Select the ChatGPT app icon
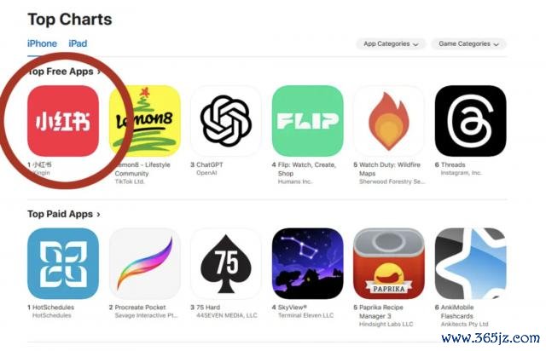 [x=226, y=121]
